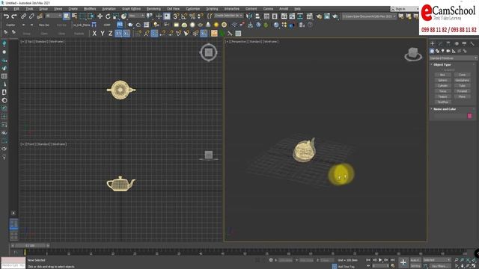
Task: Click the Undo arrow in the main toolbar
Action: 6,16
